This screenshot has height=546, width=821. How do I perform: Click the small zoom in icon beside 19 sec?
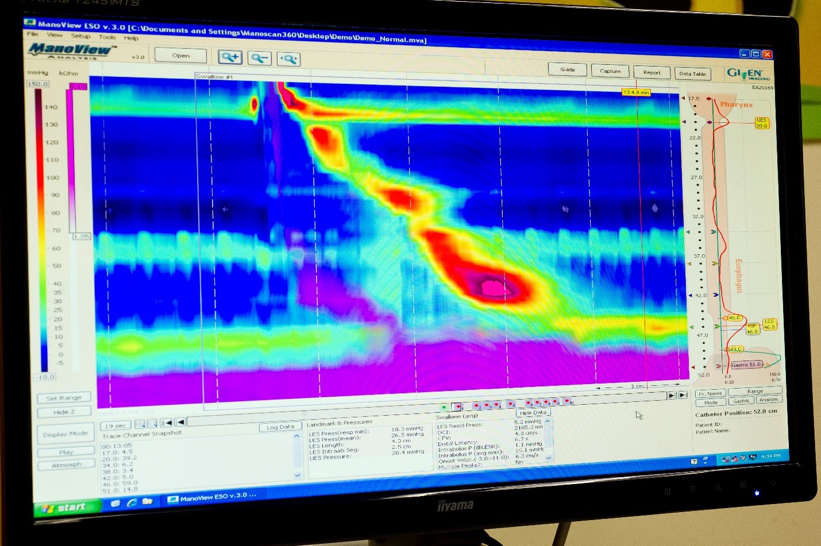click(x=140, y=424)
